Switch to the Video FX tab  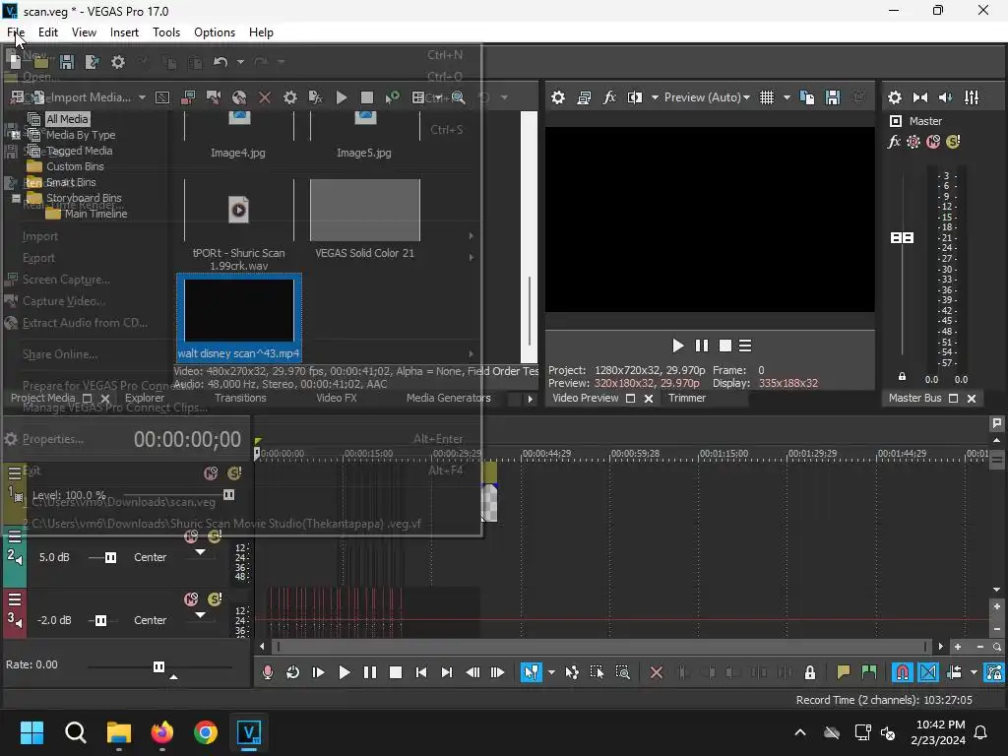[x=337, y=398]
